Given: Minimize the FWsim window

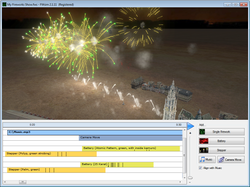Looking at the screenshot, I should pyautogui.click(x=228, y=4).
